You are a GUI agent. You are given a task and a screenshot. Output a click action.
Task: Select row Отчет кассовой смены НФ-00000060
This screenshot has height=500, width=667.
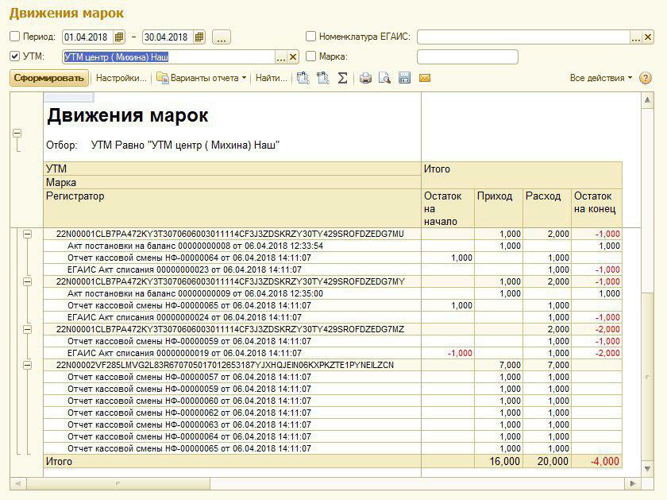coord(332,401)
